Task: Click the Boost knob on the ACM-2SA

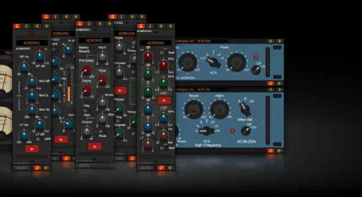Action: click(x=193, y=109)
